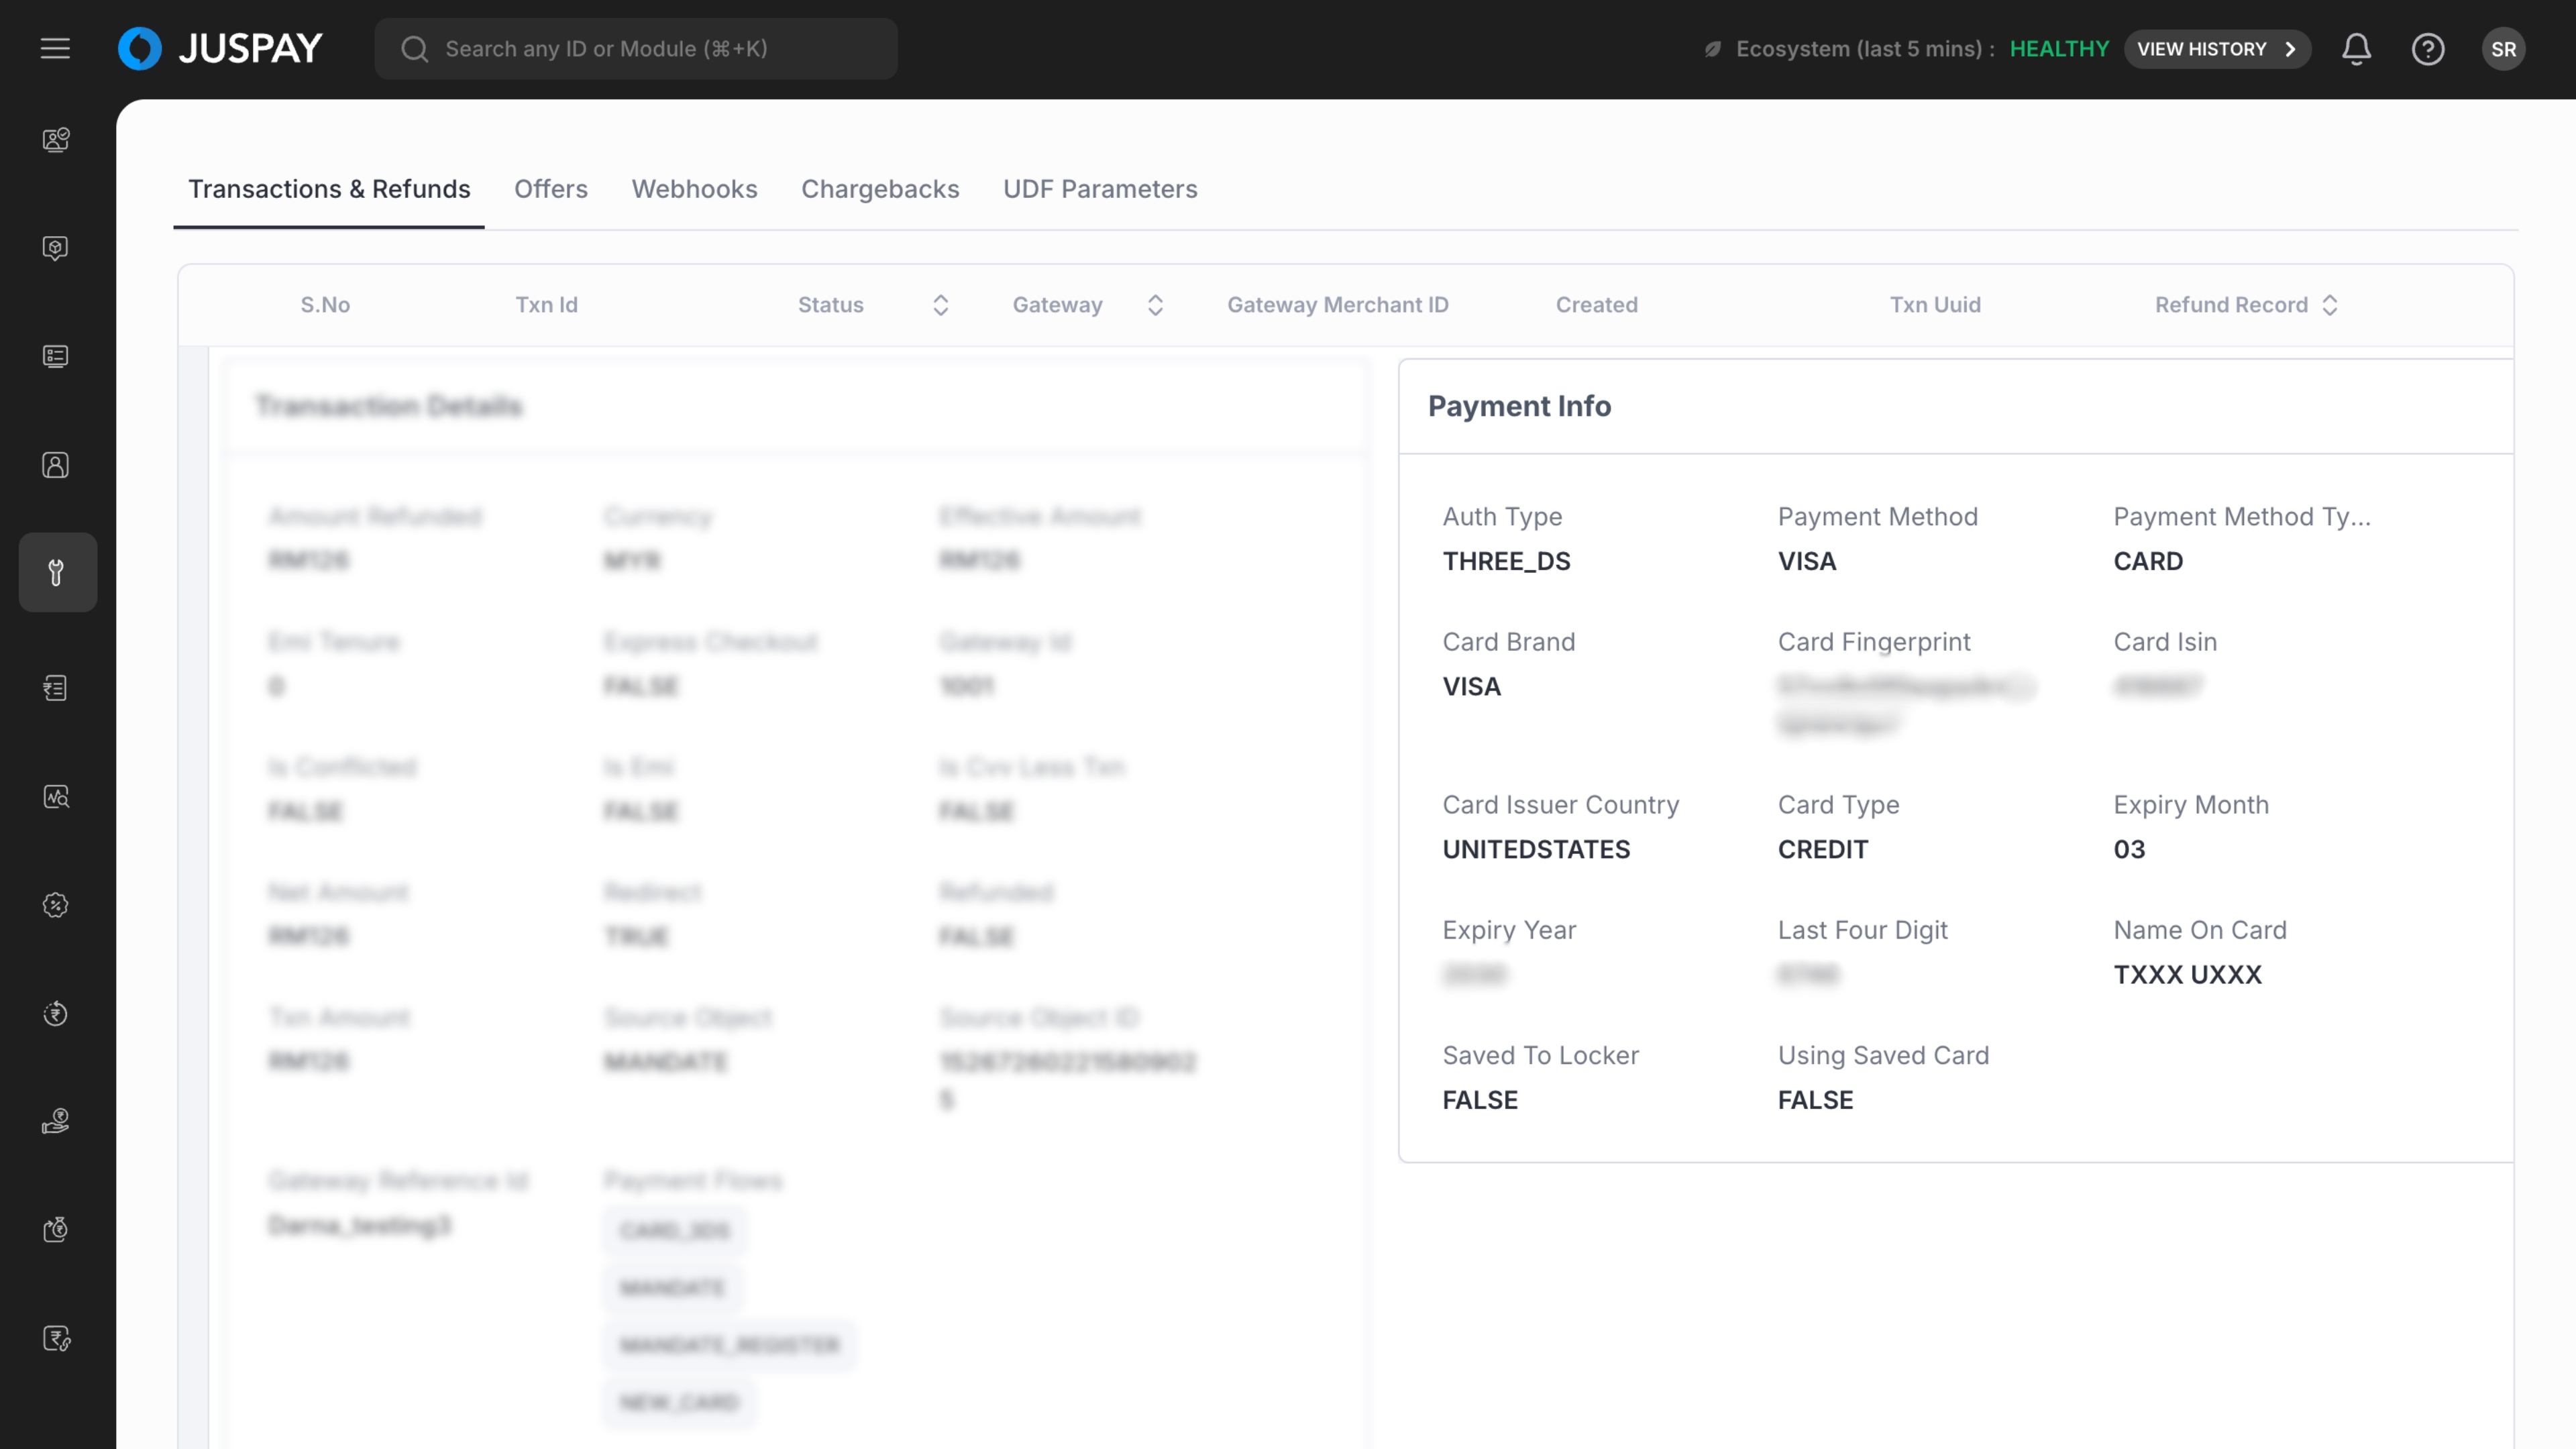Click the Created column header

coord(1596,305)
